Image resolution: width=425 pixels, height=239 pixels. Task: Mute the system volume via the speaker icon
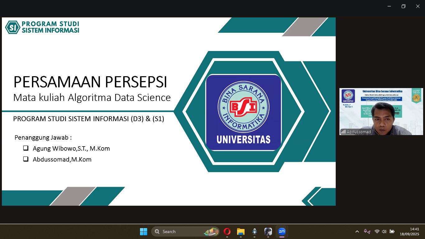coord(384,231)
